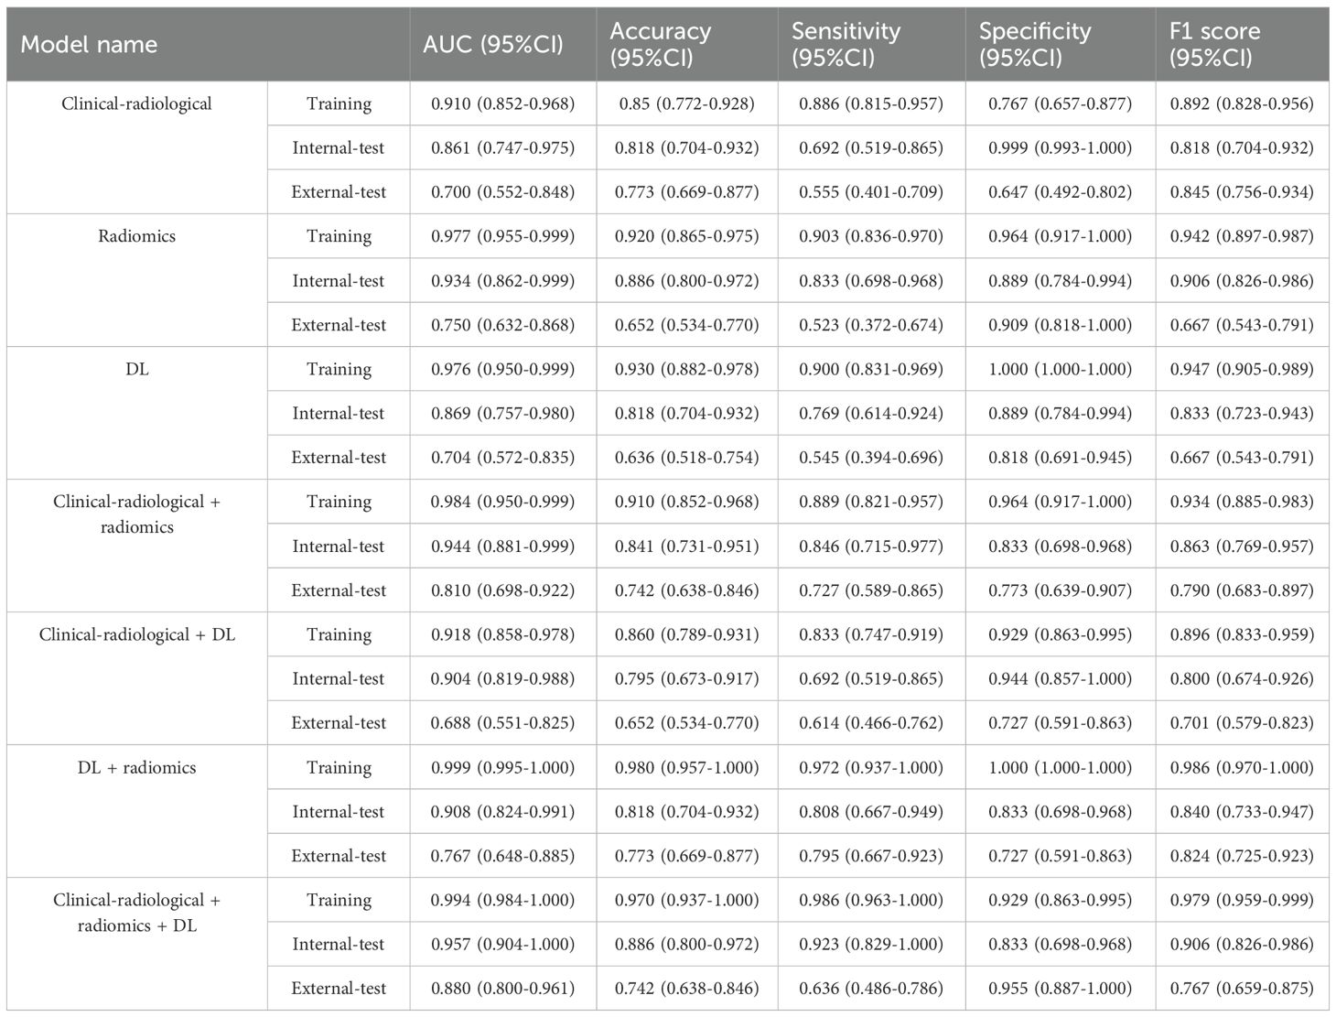The image size is (1336, 1017).
Task: Click sensitivity value 0.523 (0.372-0.674)
Action: tap(871, 325)
